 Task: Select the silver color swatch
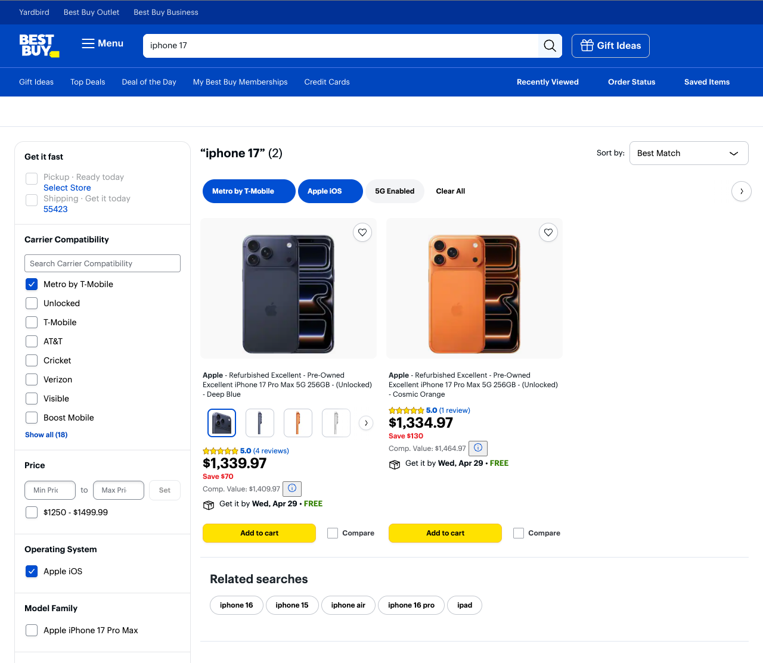[336, 423]
